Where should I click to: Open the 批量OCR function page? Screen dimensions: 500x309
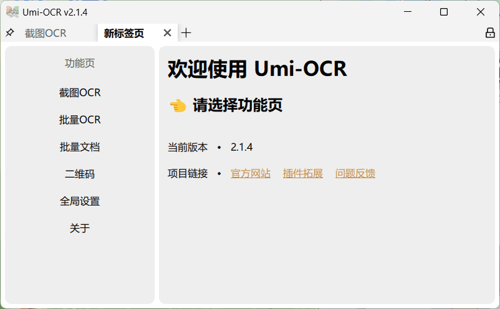click(80, 120)
